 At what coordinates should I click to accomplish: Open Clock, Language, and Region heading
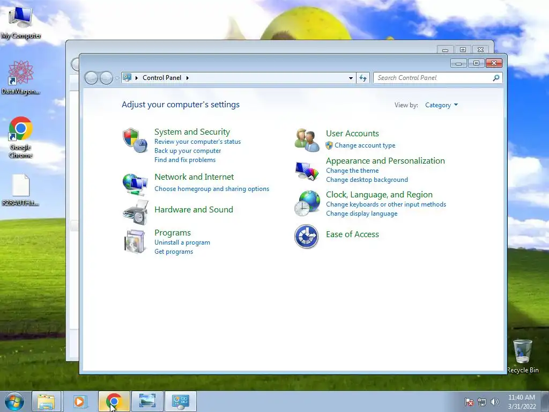(379, 194)
